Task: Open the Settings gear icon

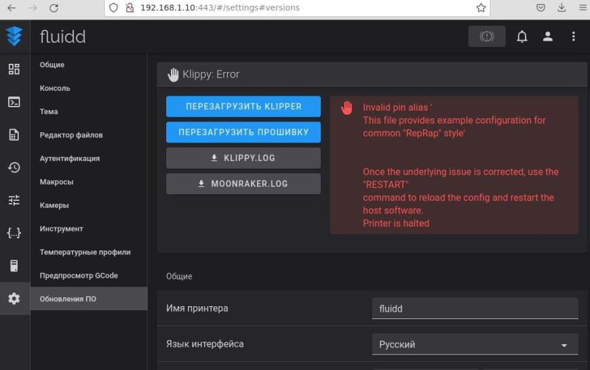Action: [x=14, y=299]
